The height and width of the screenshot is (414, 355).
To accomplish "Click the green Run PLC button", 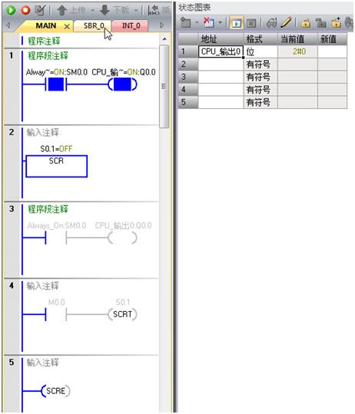I will [x=11, y=10].
